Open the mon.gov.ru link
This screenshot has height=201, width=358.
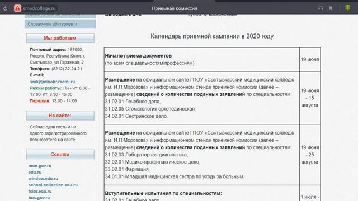pos(40,166)
